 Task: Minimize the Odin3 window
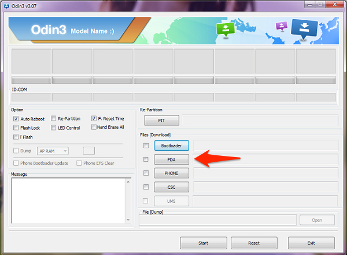click(x=309, y=5)
